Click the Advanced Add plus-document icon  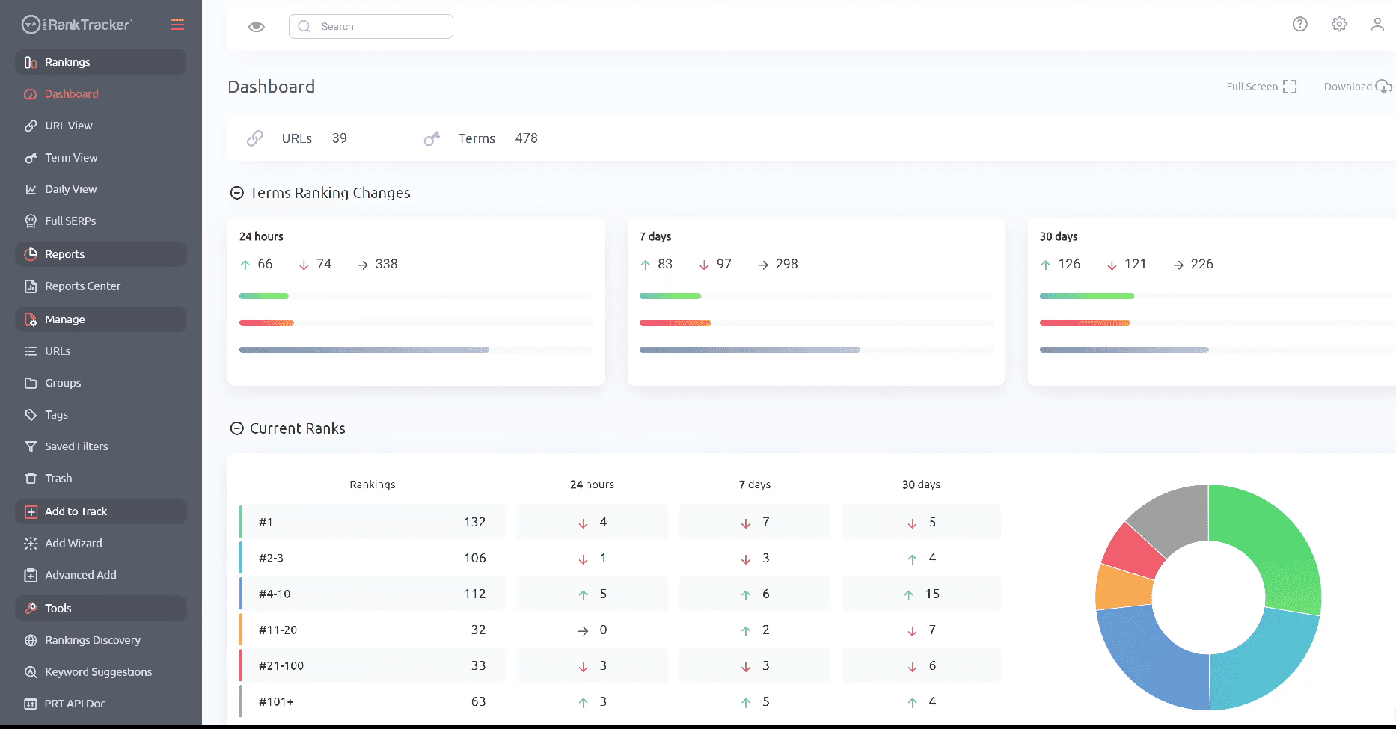point(31,575)
